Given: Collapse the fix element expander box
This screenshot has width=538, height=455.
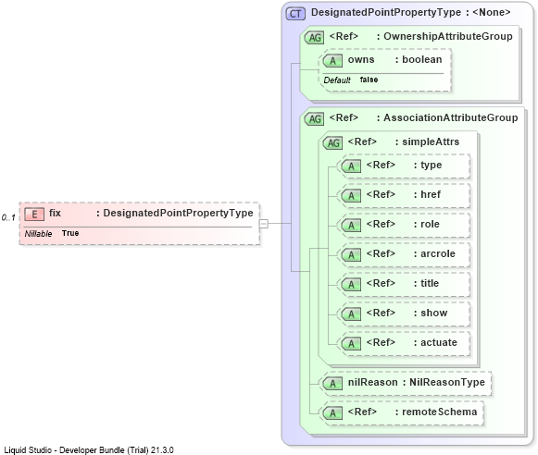Looking at the screenshot, I should point(264,224).
